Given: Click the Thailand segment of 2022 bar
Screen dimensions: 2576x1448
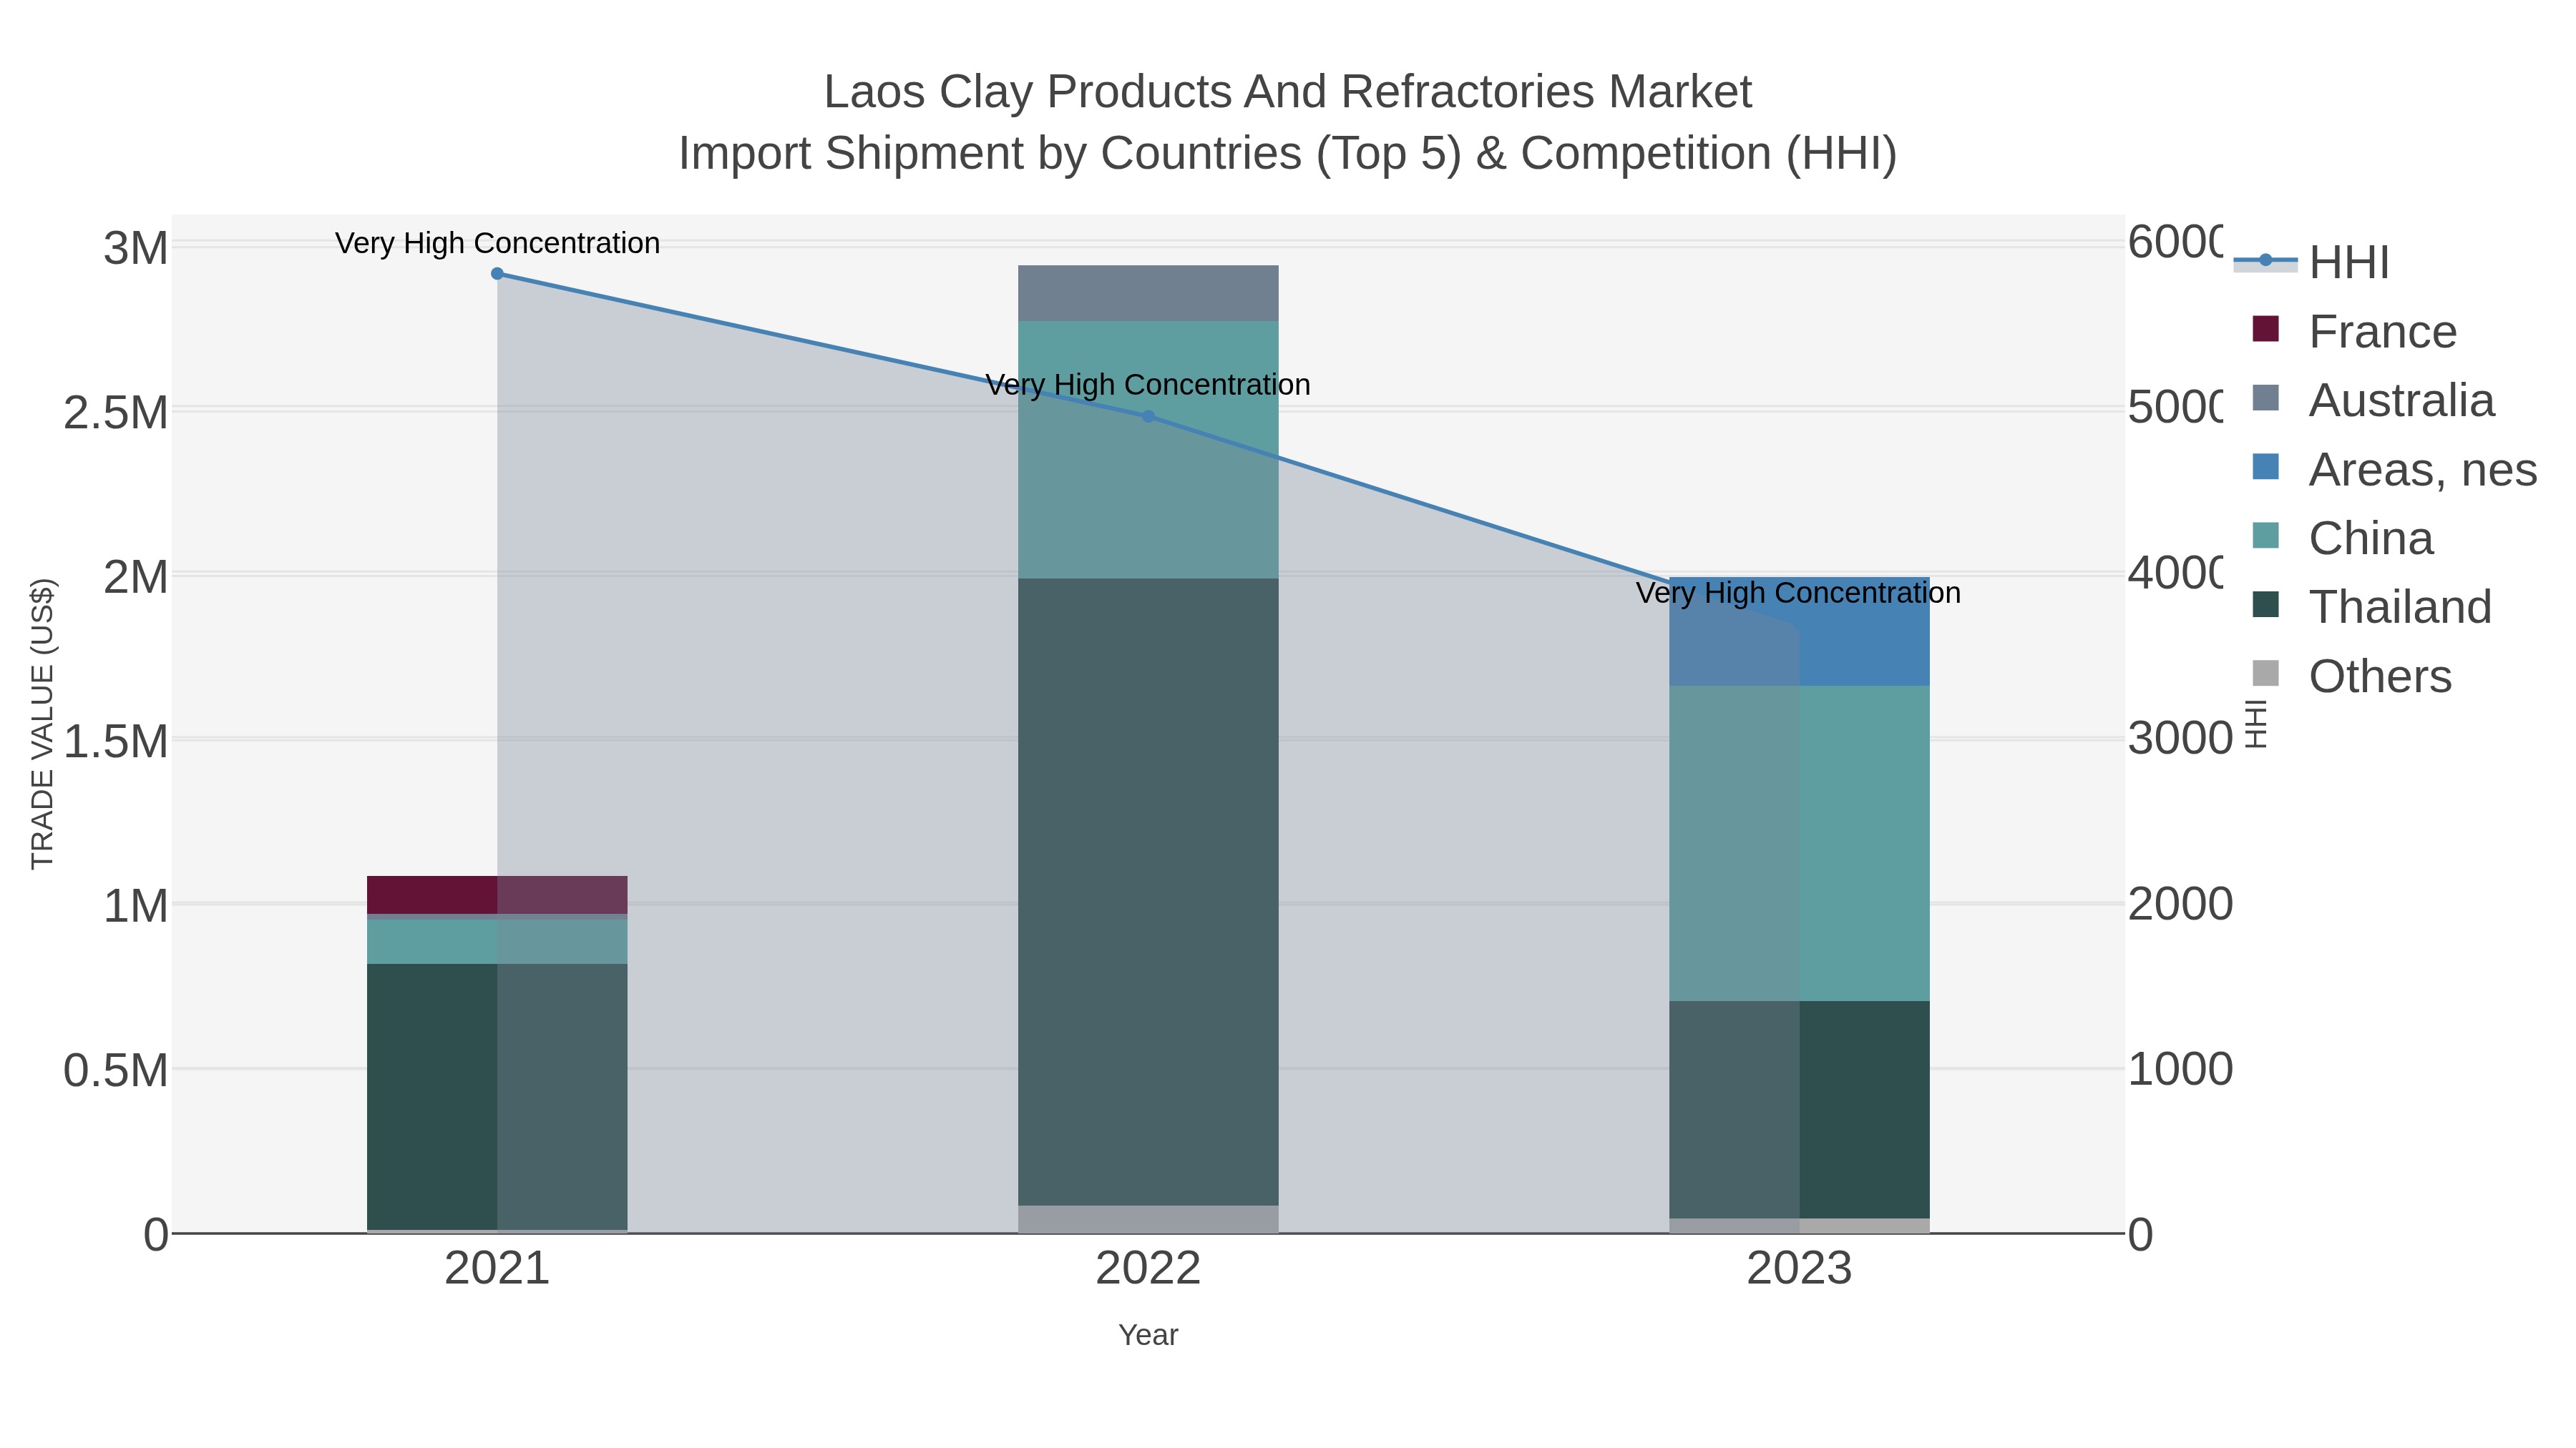Looking at the screenshot, I should coord(1148,892).
